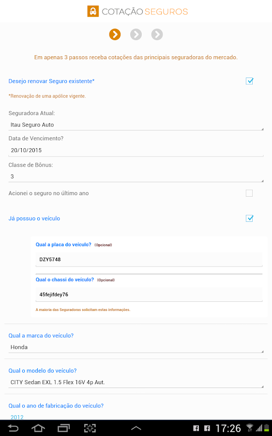Open the recent apps icon
272x436 pixels.
[x=63, y=428]
